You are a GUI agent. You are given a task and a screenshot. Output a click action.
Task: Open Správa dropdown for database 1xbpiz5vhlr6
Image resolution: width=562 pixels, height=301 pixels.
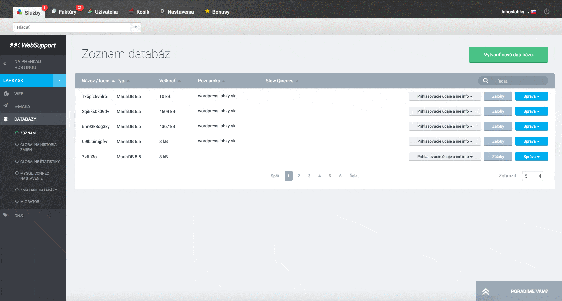pyautogui.click(x=531, y=96)
